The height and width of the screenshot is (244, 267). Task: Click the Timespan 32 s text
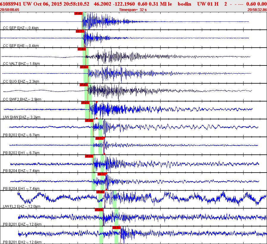(x=133, y=10)
